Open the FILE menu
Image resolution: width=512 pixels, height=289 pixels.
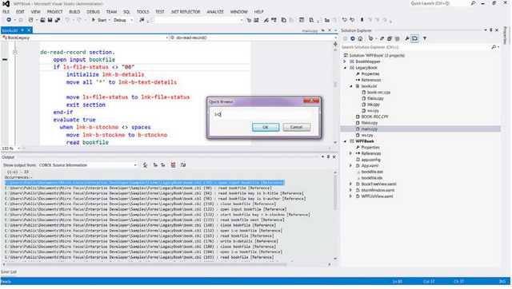[6, 12]
